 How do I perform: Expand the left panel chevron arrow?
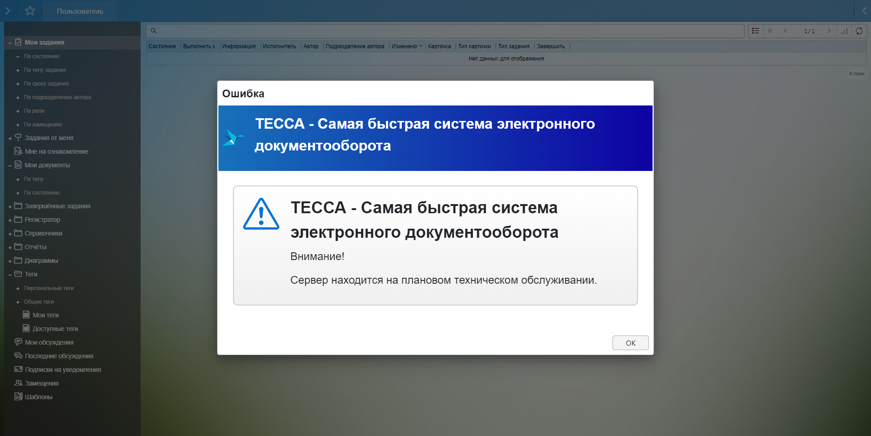point(7,10)
